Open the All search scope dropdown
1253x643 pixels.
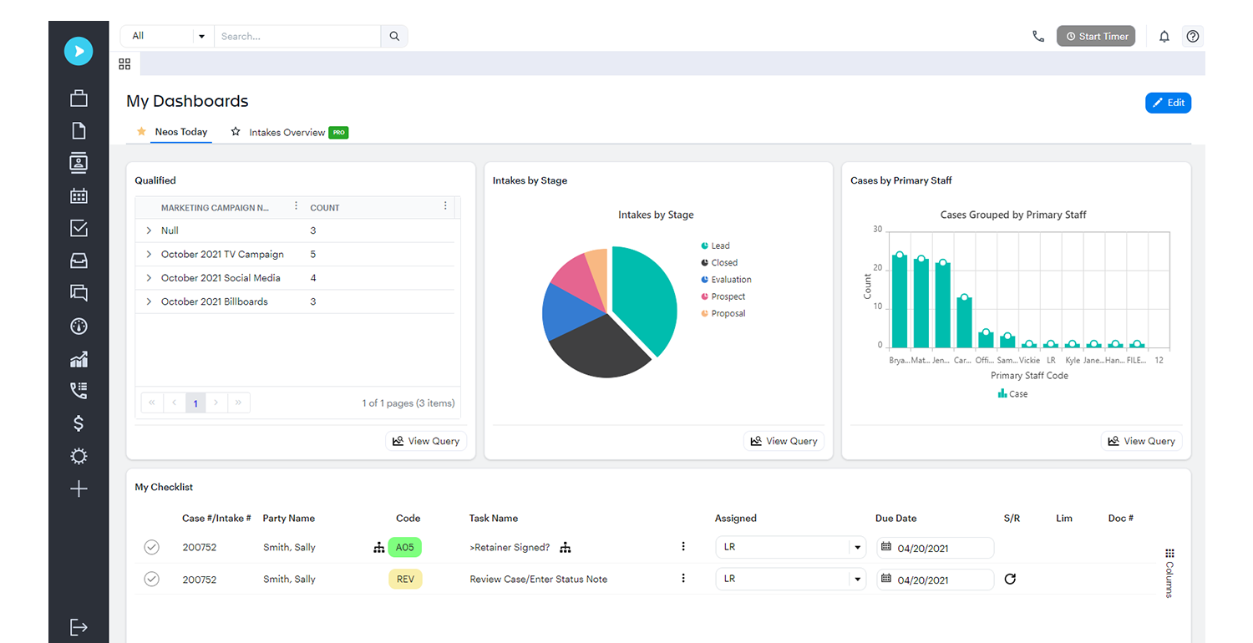pyautogui.click(x=200, y=36)
